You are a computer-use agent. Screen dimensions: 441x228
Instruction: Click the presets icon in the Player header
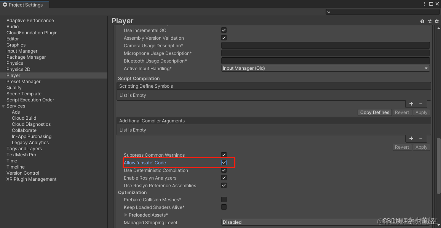tap(429, 21)
